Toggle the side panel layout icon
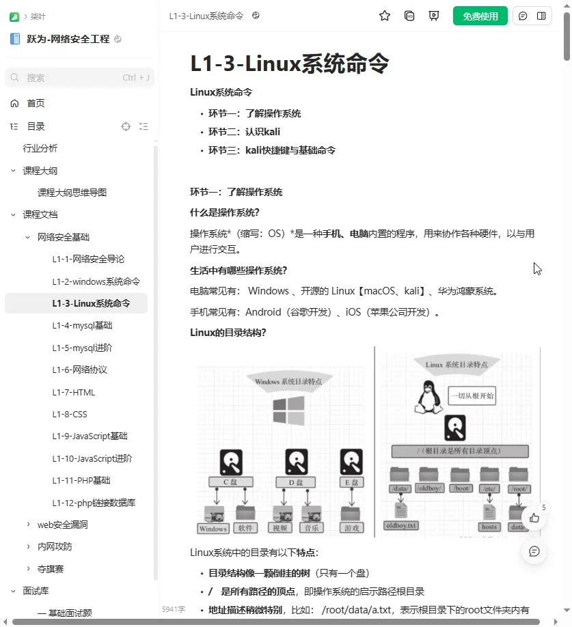The width and height of the screenshot is (572, 627). point(541,16)
